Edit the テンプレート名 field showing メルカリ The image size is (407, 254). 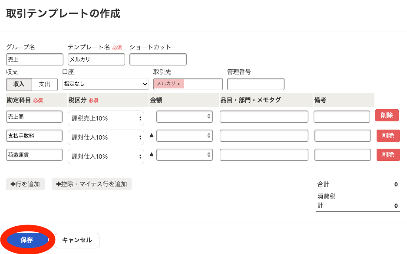point(96,59)
